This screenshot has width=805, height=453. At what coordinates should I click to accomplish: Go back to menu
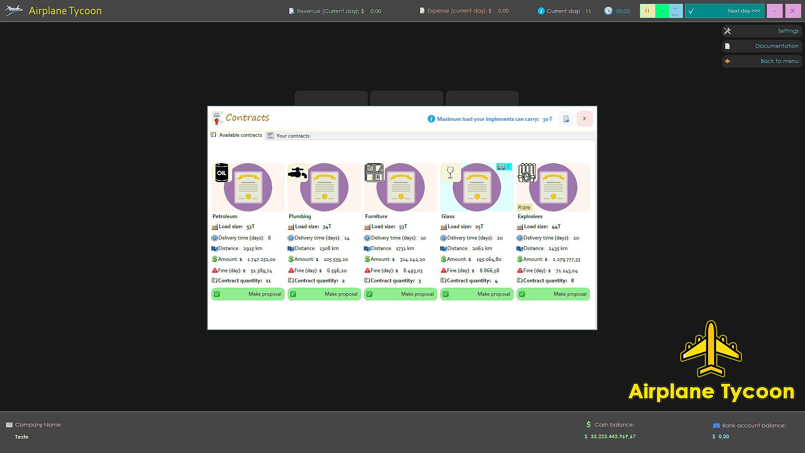[762, 61]
